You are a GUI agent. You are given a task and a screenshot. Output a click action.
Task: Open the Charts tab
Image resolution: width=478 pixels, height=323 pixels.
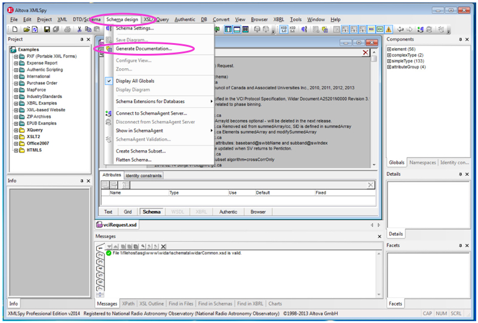click(x=275, y=304)
